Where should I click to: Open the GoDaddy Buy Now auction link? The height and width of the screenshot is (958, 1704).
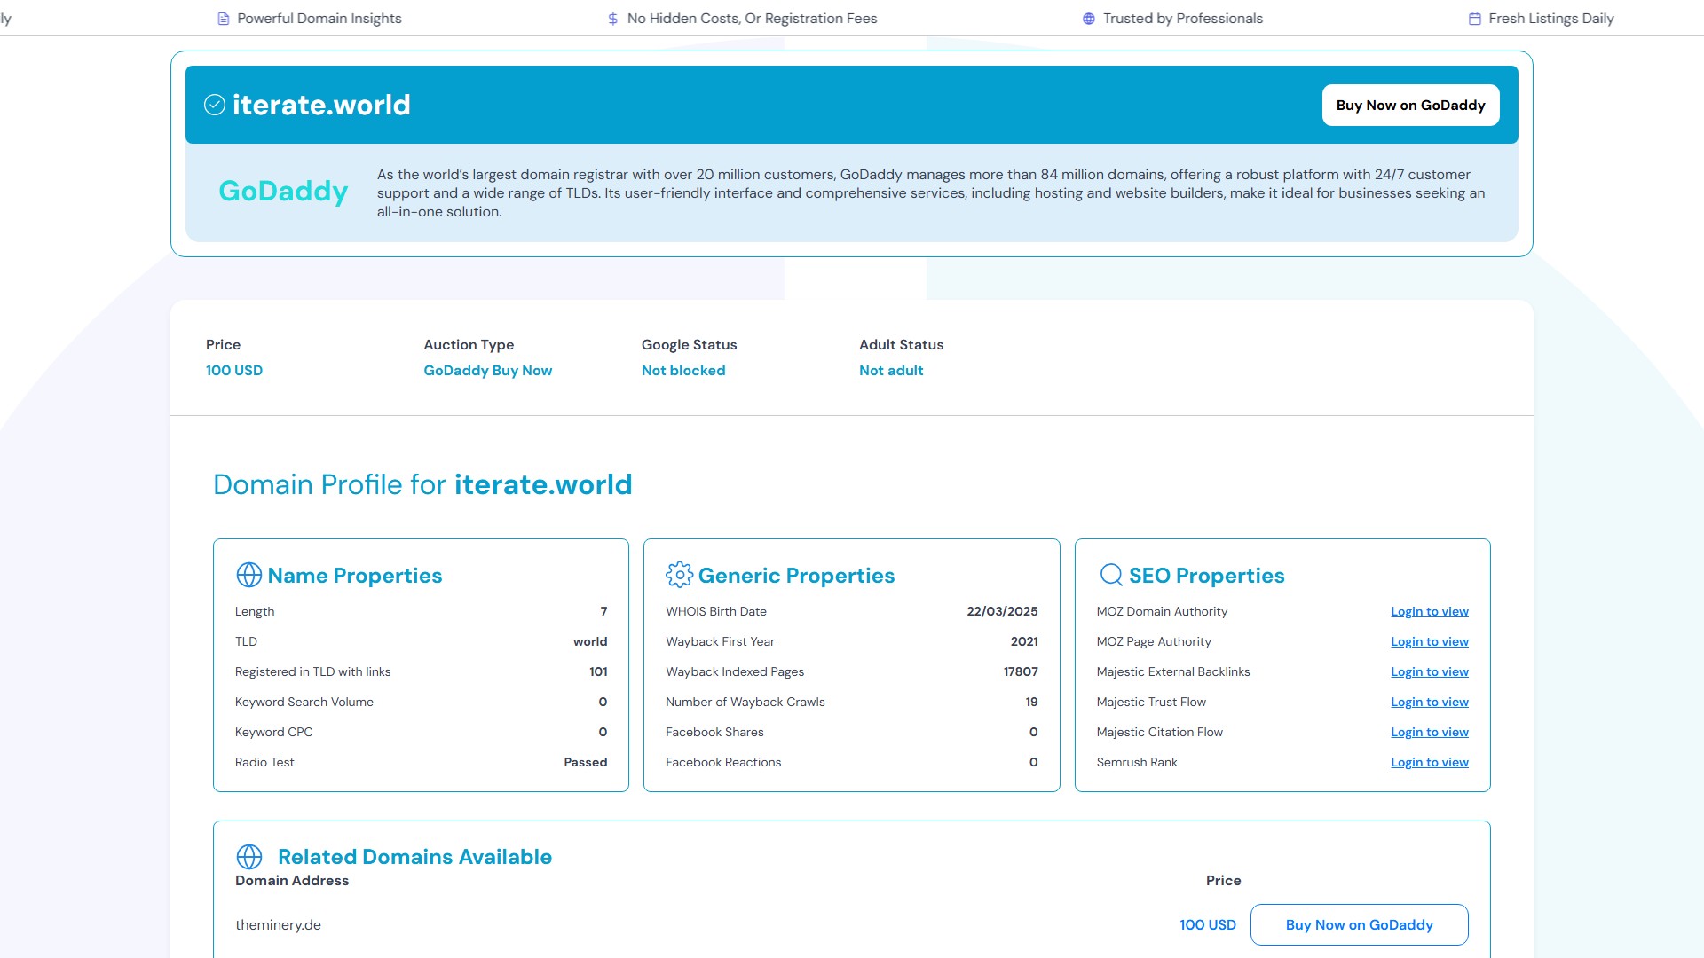point(488,370)
